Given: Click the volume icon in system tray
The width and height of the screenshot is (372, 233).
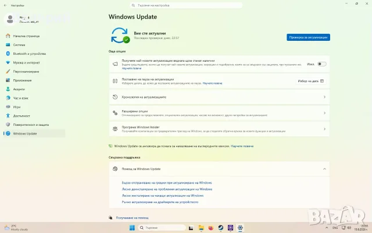Looking at the screenshot, I should (x=349, y=228).
